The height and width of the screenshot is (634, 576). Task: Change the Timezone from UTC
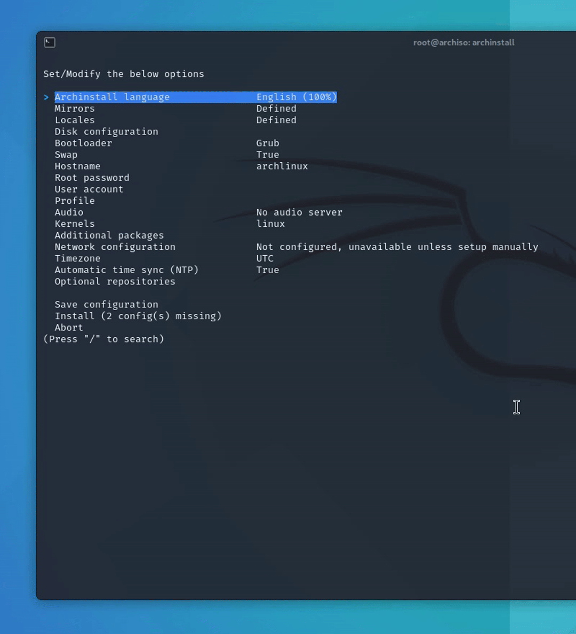pos(77,258)
